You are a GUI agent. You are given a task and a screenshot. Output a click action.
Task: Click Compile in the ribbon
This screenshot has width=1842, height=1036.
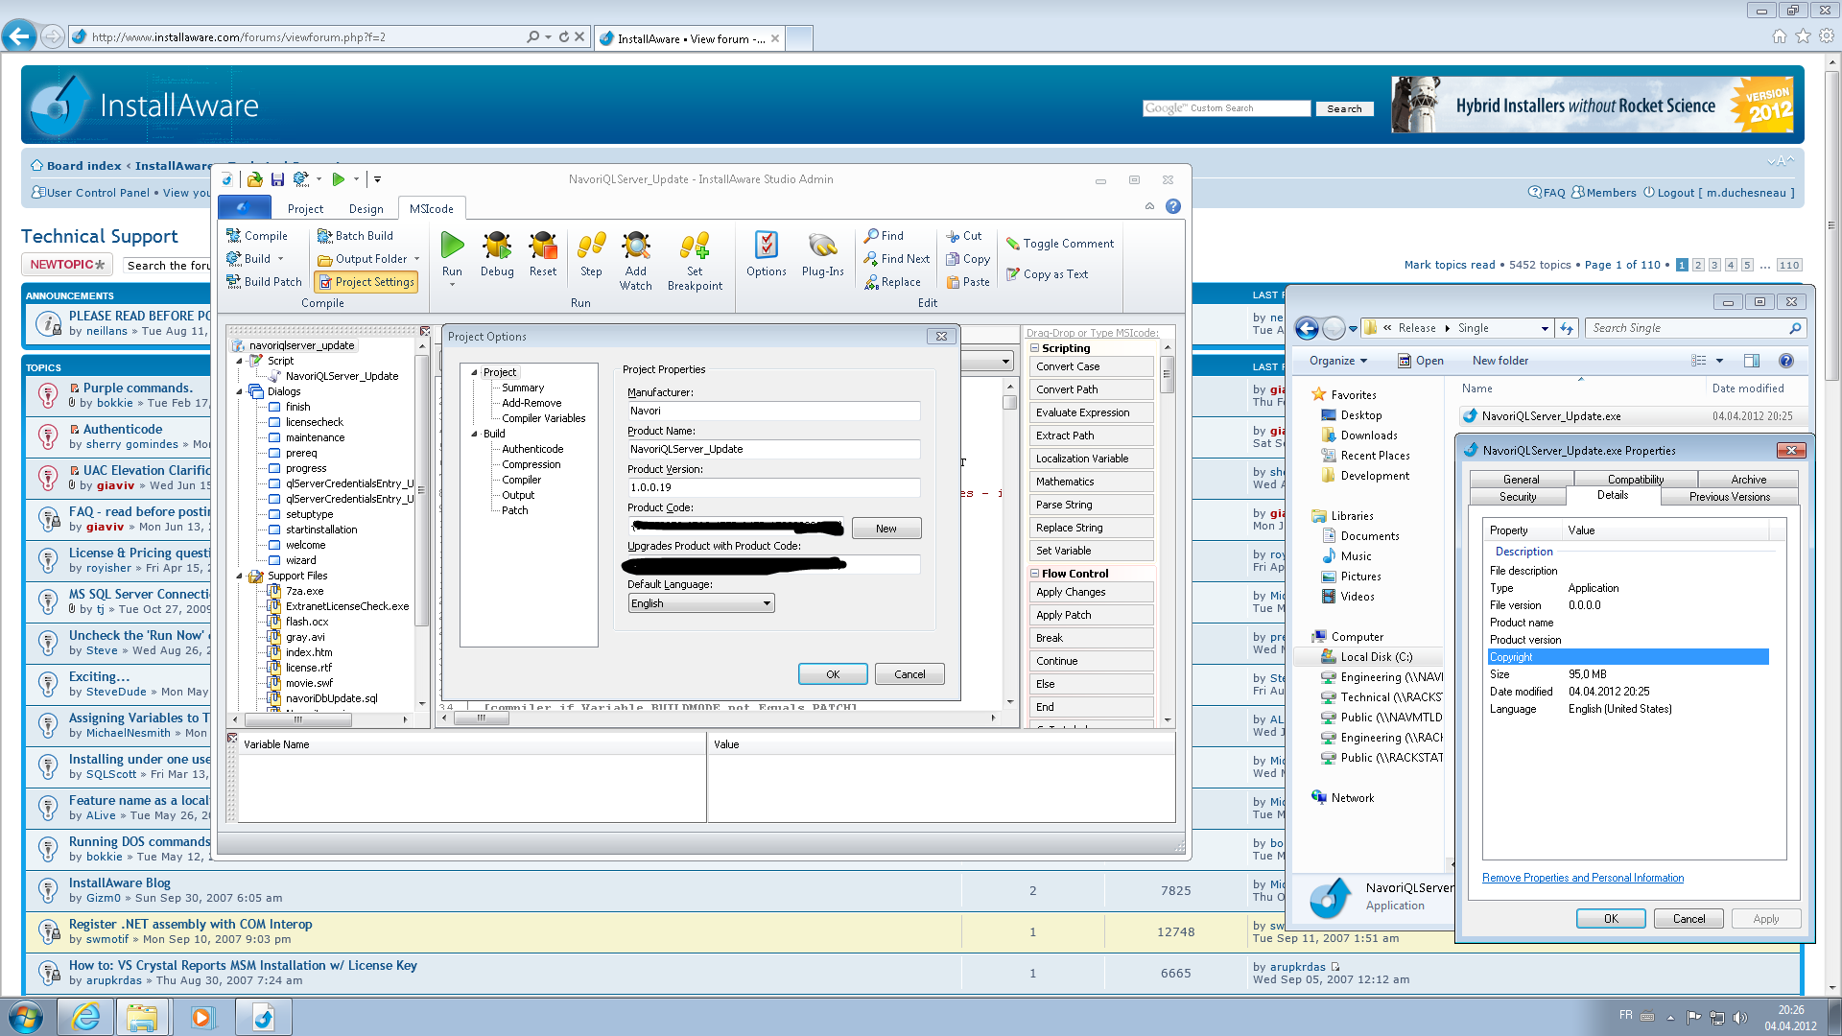click(257, 236)
